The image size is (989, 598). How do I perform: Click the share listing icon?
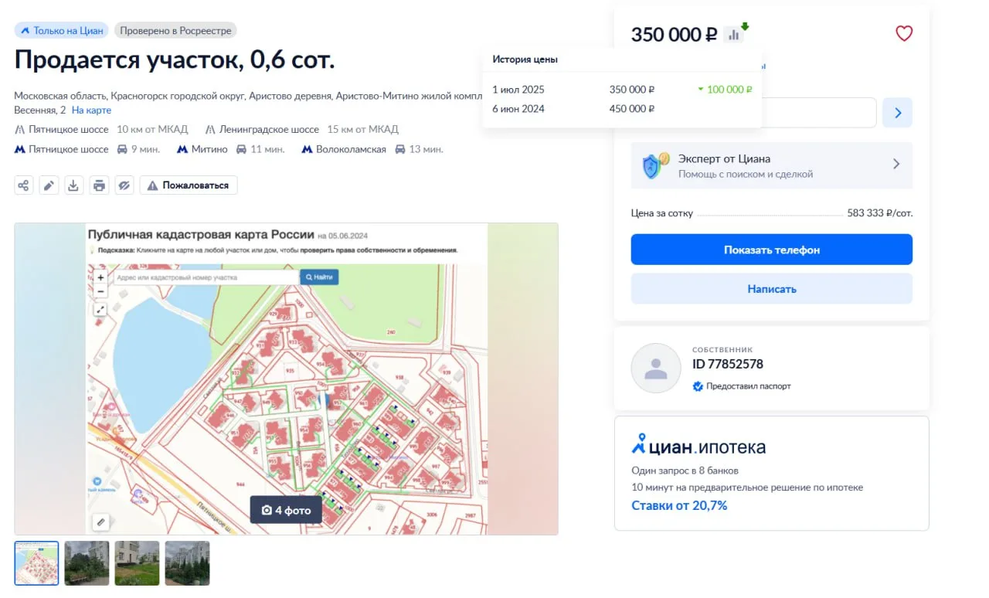click(24, 185)
